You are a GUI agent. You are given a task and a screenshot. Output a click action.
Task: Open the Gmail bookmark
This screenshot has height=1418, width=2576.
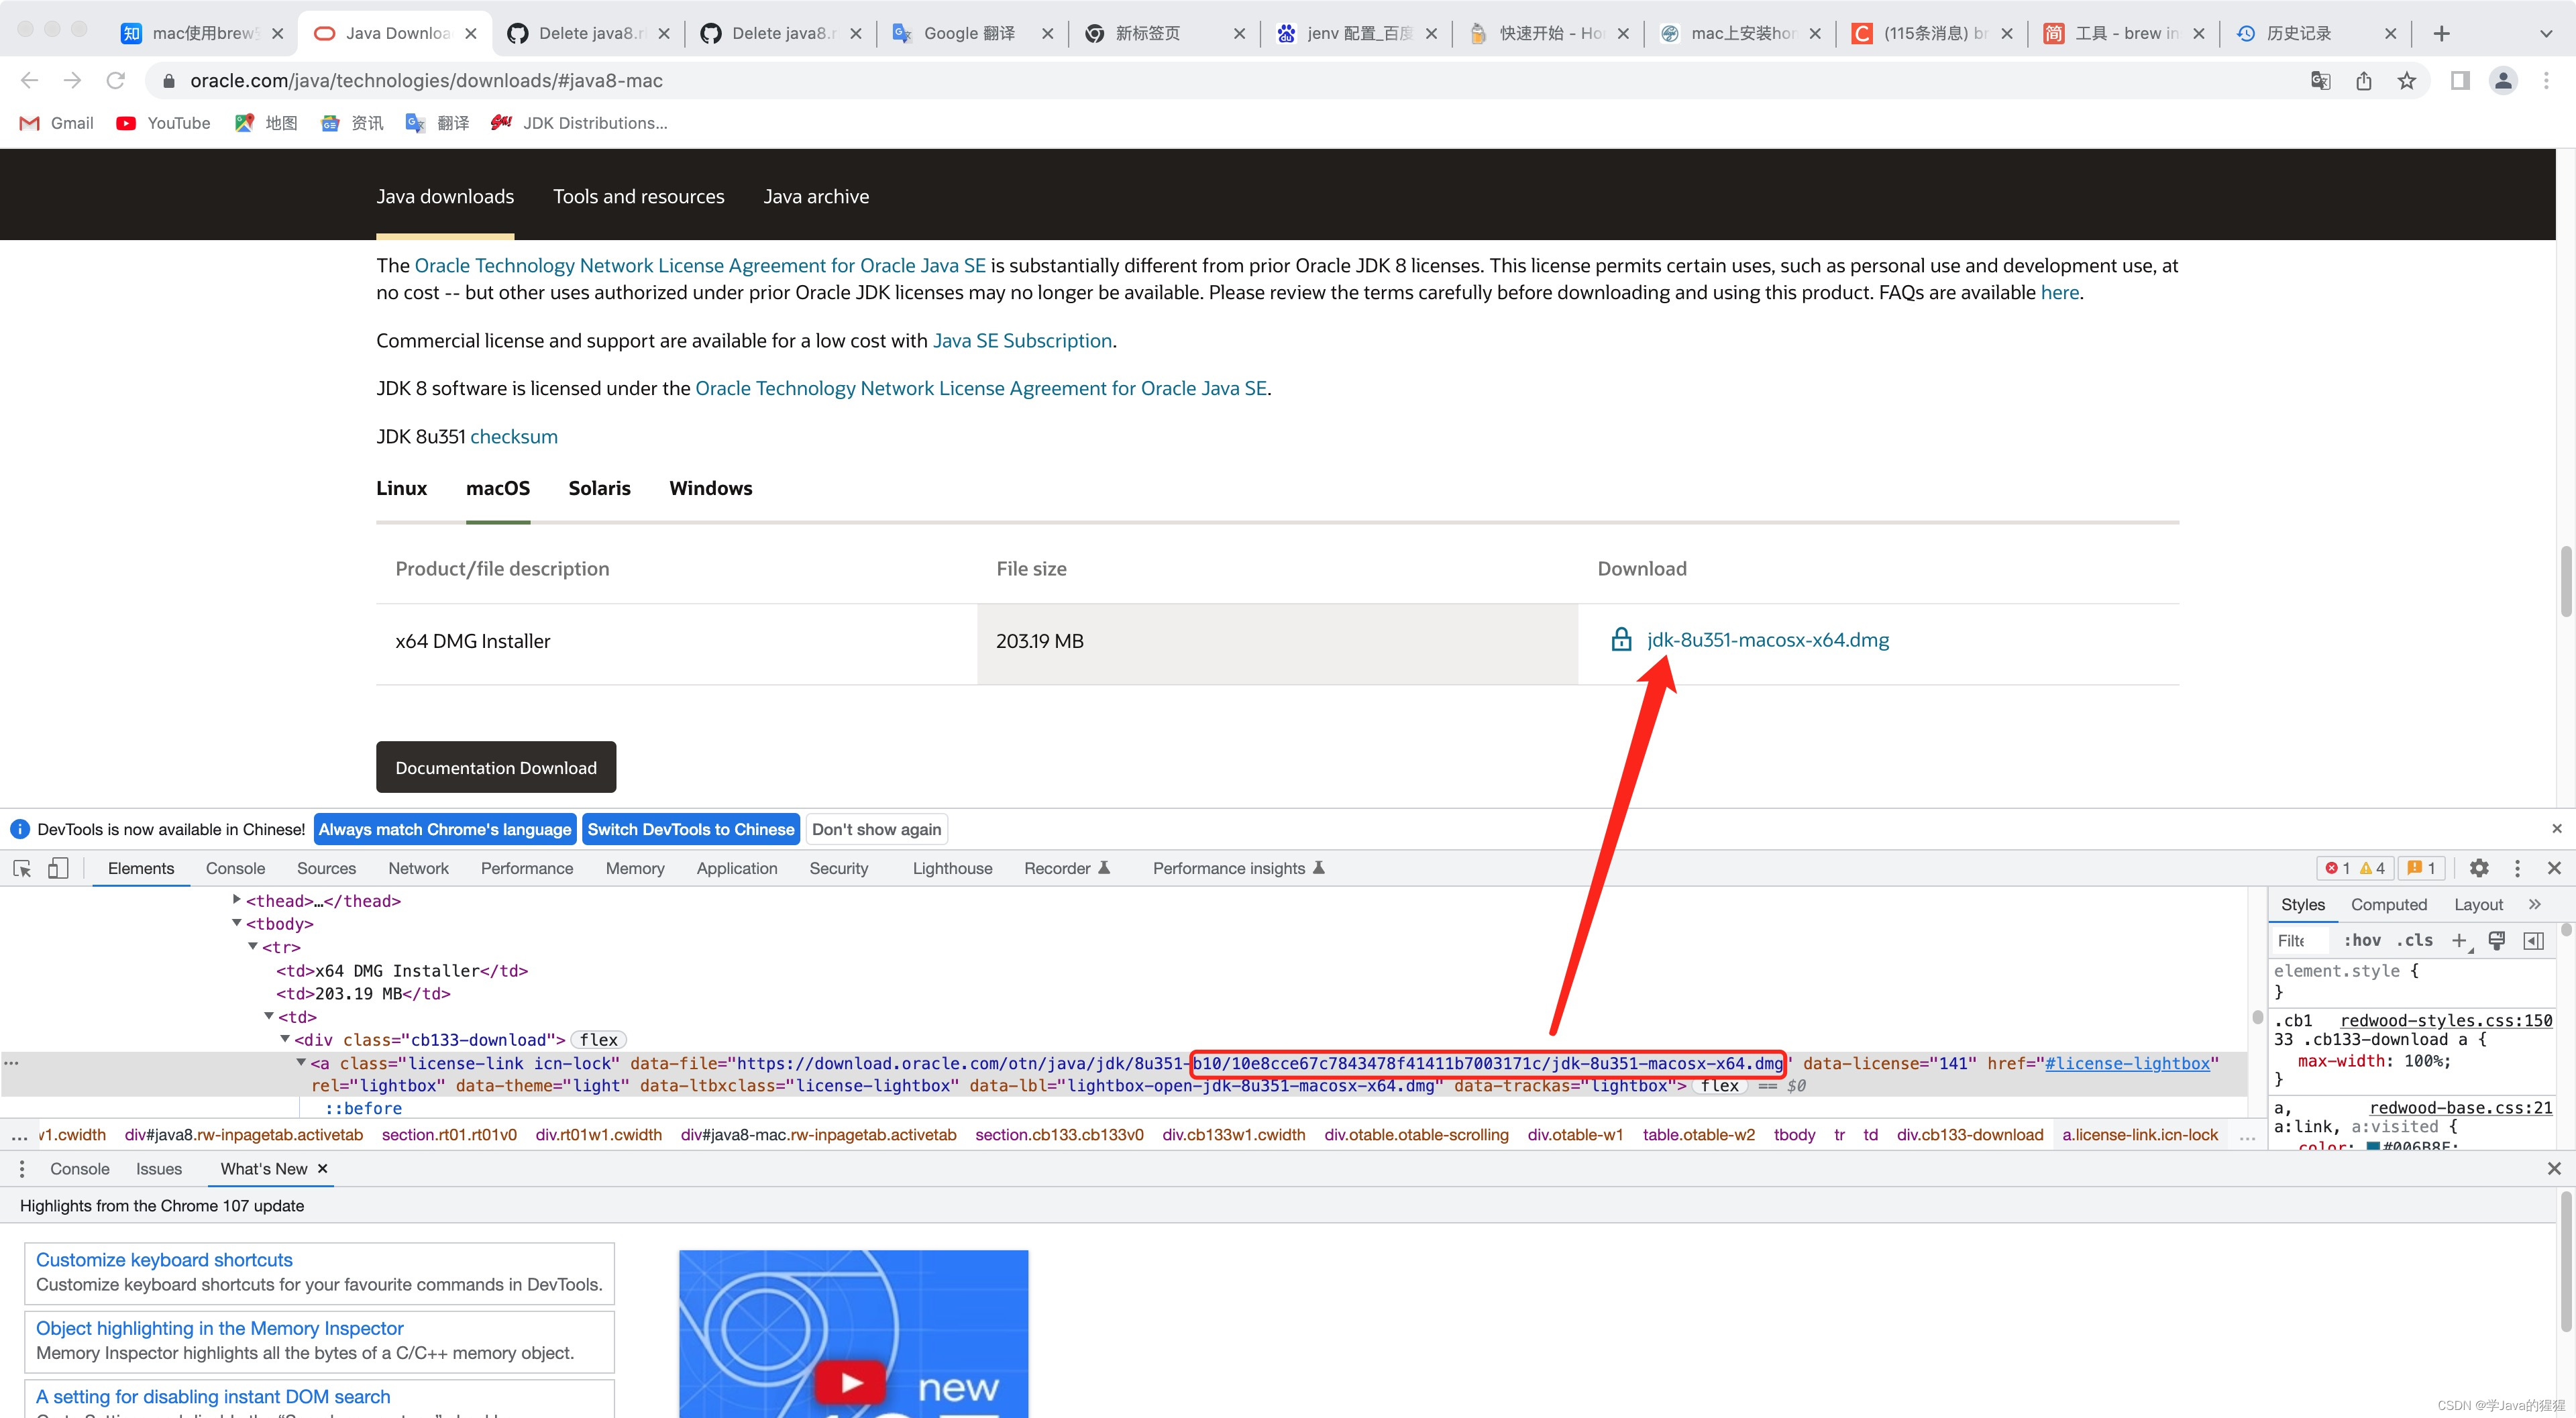coord(57,123)
